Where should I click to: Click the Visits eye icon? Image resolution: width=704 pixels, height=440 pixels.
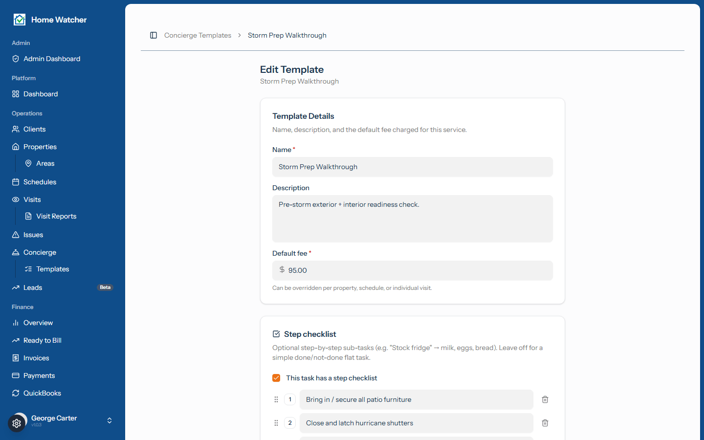[x=16, y=199]
